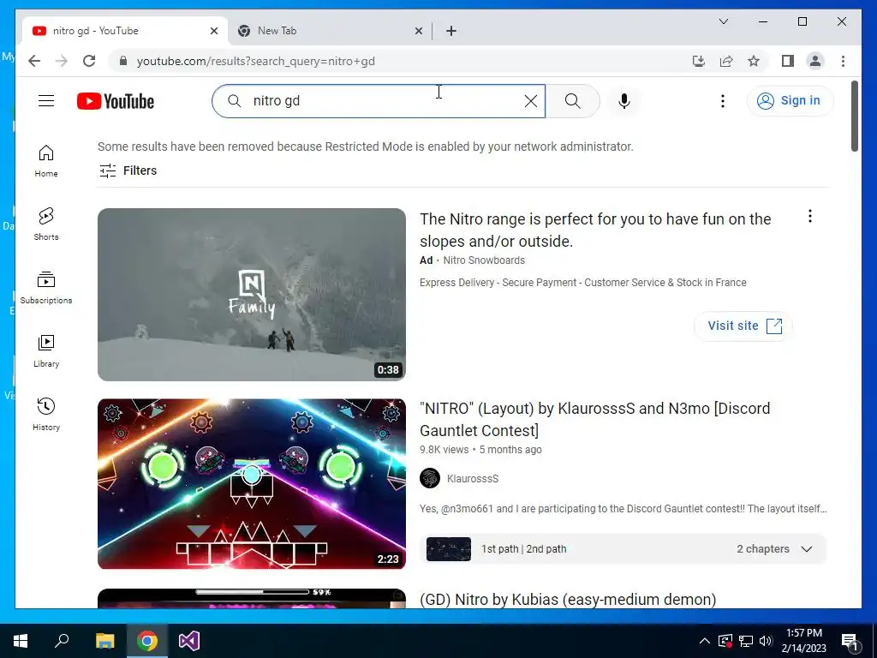
Task: Open Library from the sidebar
Action: pos(46,350)
